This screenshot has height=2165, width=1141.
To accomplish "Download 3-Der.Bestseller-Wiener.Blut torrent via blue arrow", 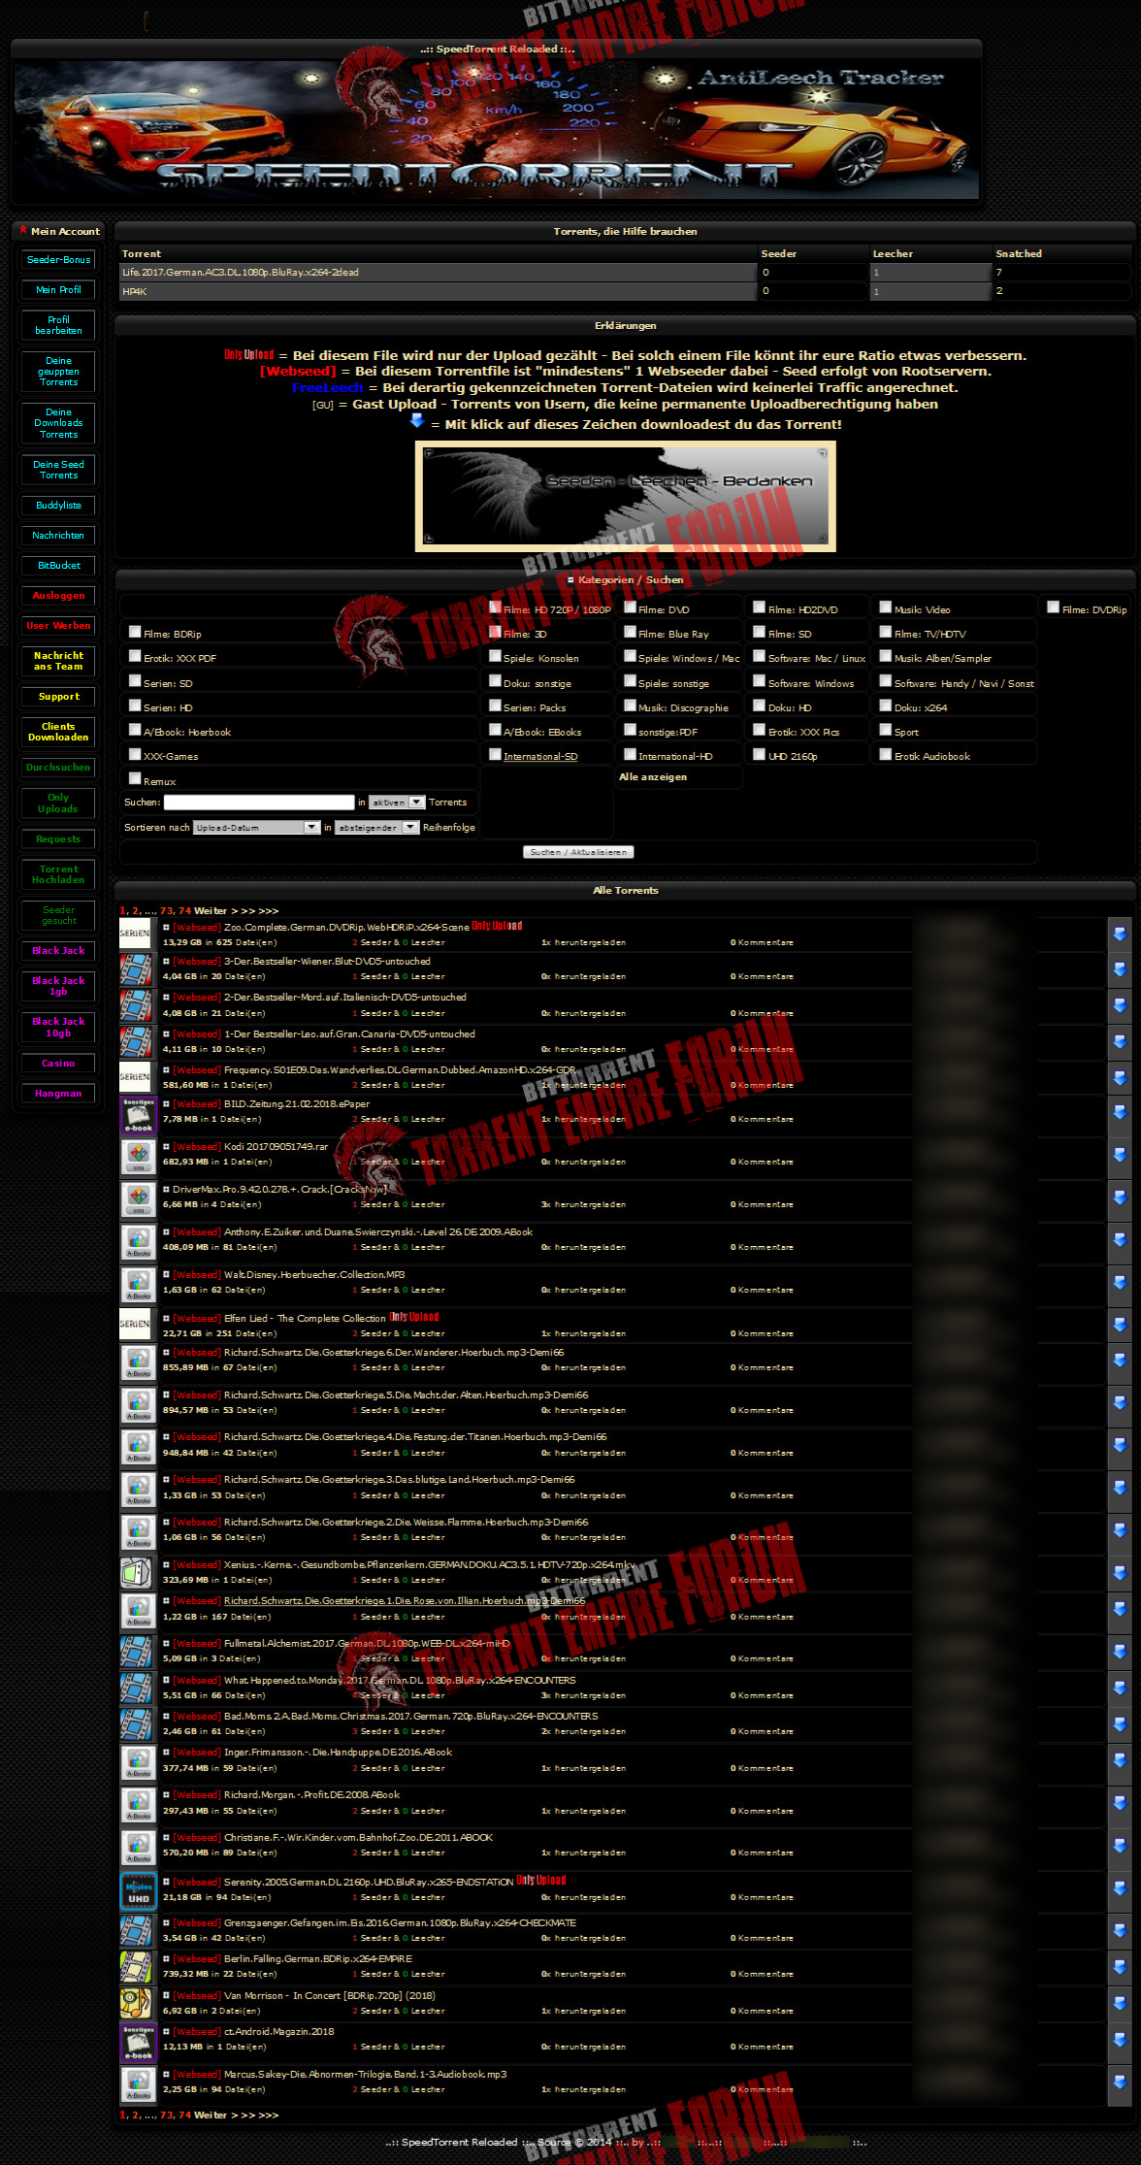I will [1119, 968].
